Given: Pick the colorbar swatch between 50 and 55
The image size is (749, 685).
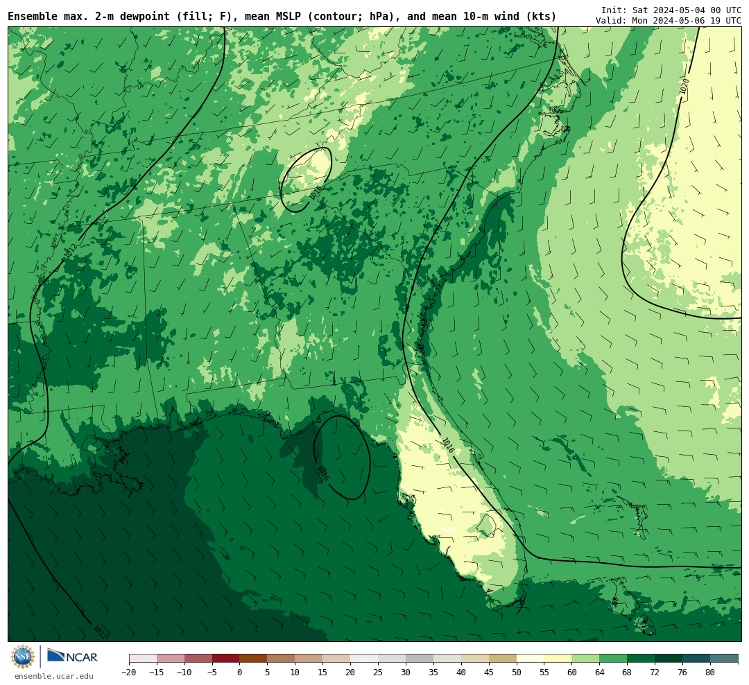Looking at the screenshot, I should pyautogui.click(x=531, y=659).
